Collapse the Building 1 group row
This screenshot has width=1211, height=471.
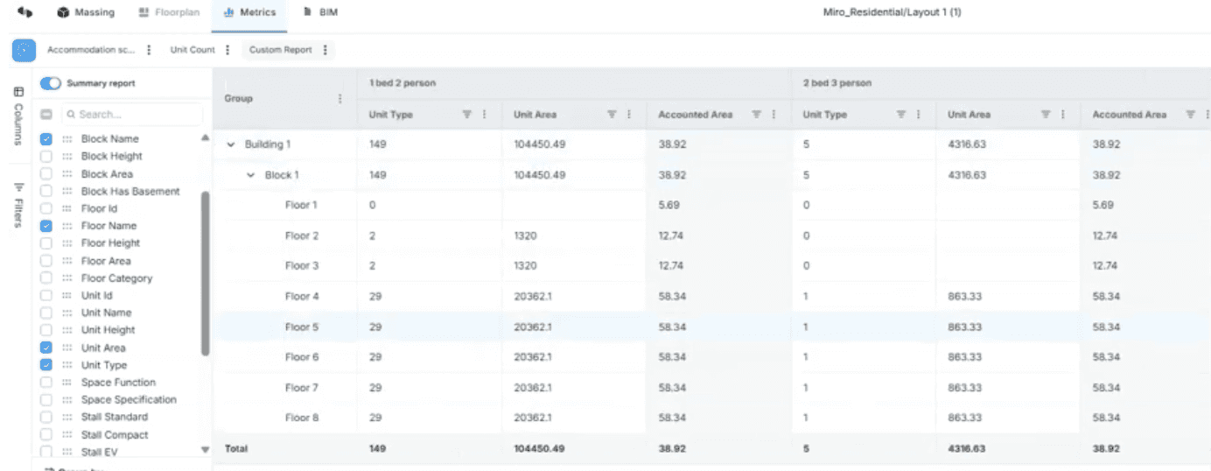(231, 144)
